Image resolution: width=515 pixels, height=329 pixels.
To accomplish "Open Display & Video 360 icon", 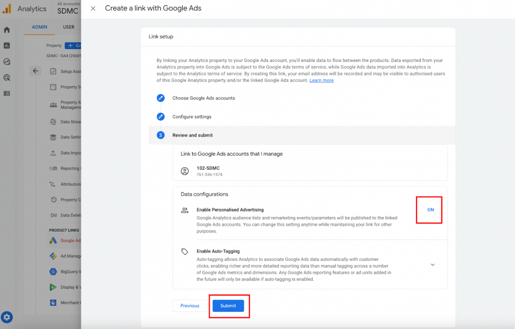I will coord(53,287).
